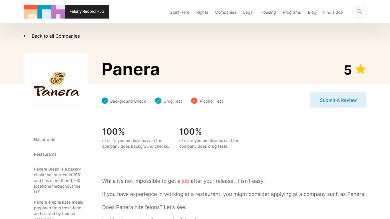Click the Alcohol Test red X icon
390x219 pixels.
194,101
